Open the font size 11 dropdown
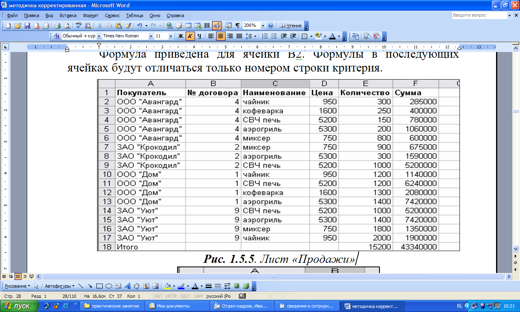The image size is (520, 312). pyautogui.click(x=171, y=36)
